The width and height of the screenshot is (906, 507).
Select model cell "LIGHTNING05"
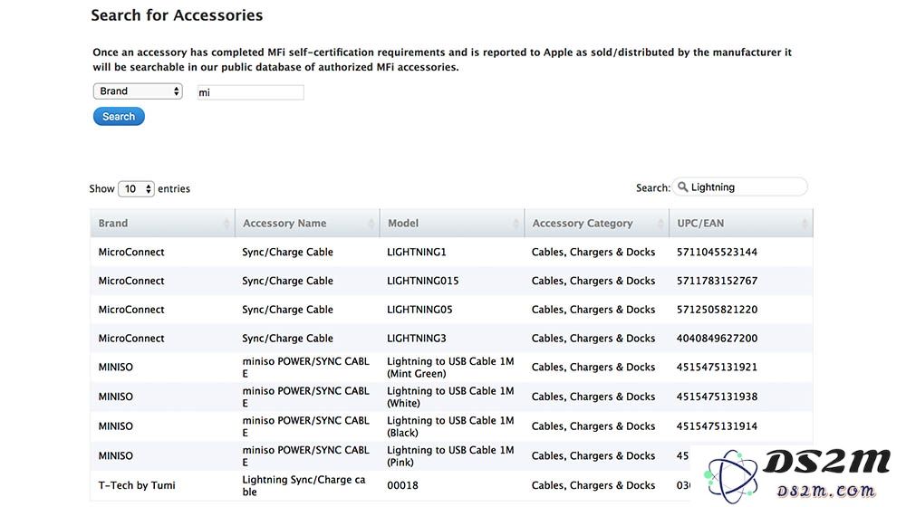(x=419, y=310)
